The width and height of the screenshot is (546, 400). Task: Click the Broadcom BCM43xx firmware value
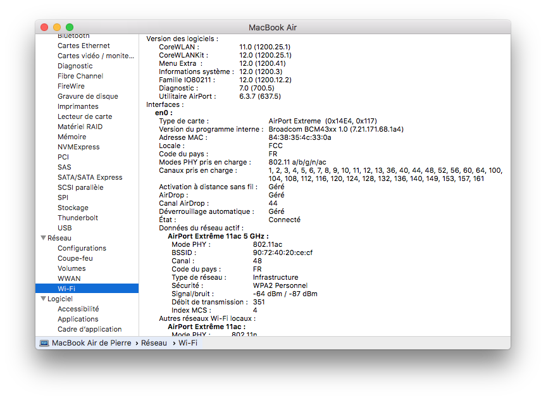pyautogui.click(x=336, y=129)
